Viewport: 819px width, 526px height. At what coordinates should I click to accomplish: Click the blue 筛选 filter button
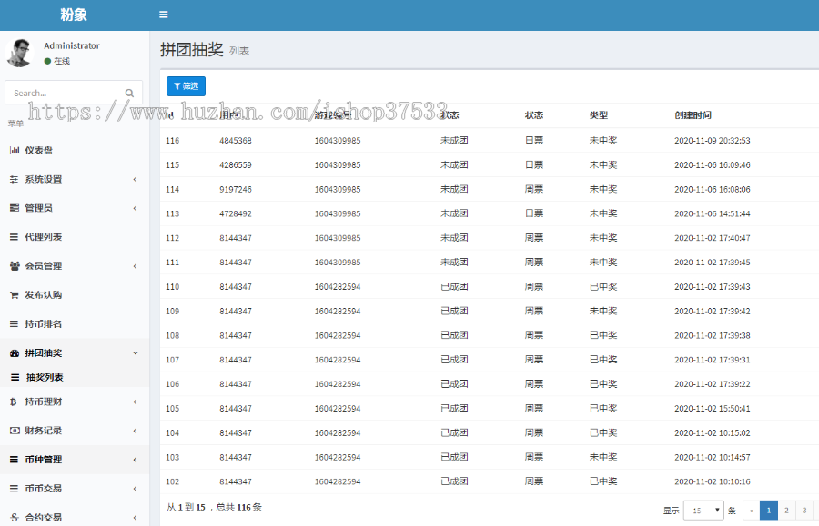pos(186,86)
